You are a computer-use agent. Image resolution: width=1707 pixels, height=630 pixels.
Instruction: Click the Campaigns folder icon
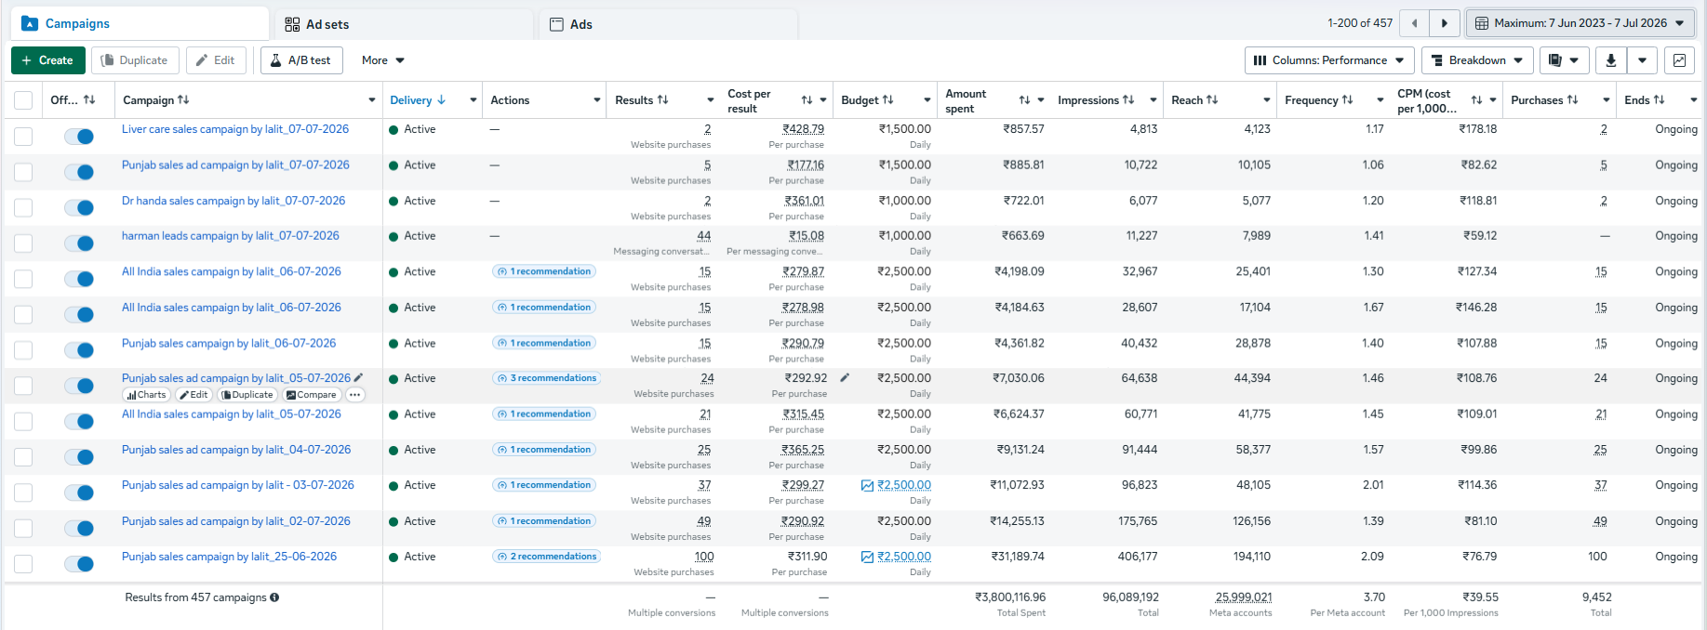click(30, 23)
